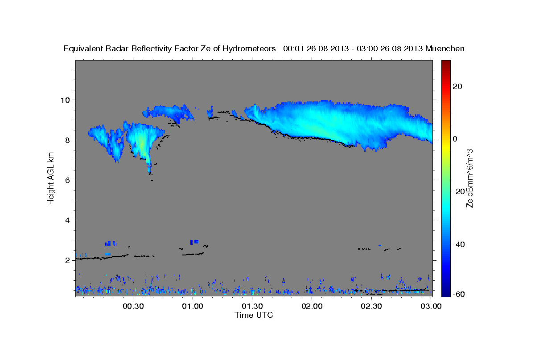The height and width of the screenshot is (356, 535).
Task: Click the small blue echo near 01:00 at 3 km
Action: pos(194,242)
